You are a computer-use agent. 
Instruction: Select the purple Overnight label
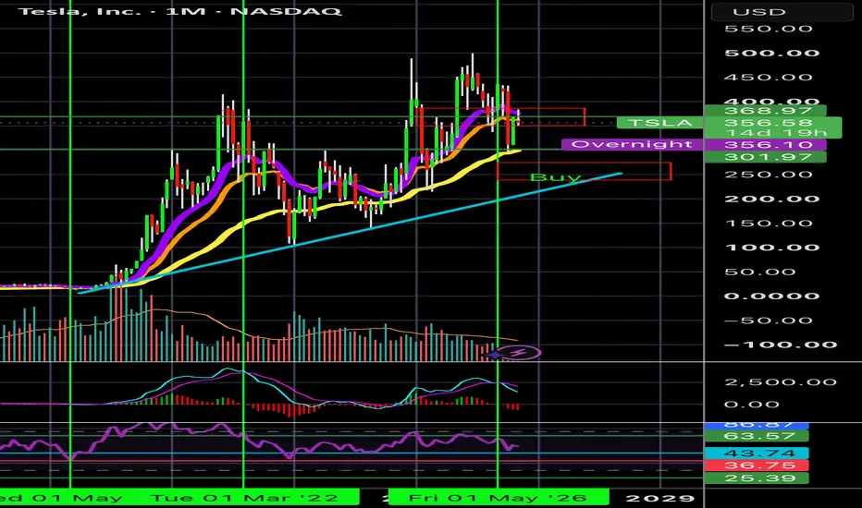point(632,144)
